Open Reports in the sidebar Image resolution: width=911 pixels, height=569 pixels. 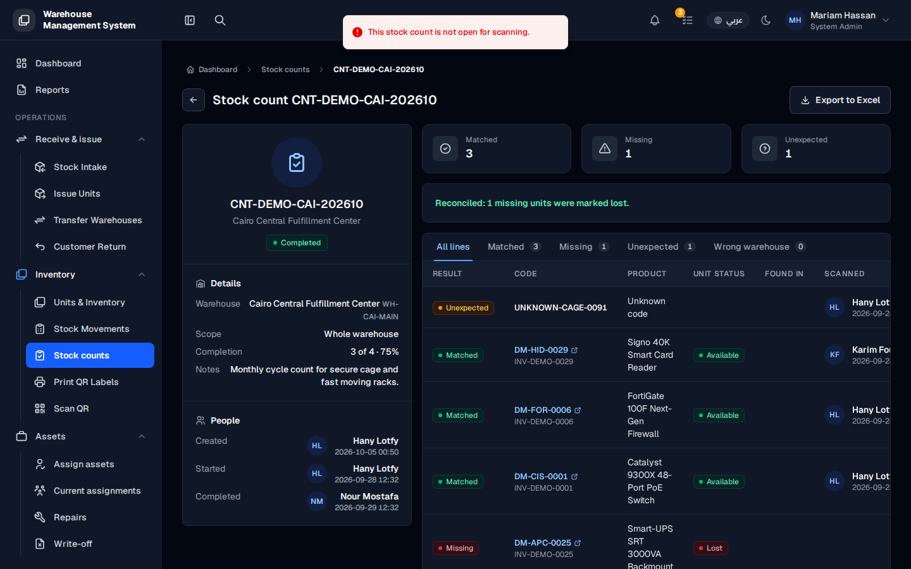81,90
